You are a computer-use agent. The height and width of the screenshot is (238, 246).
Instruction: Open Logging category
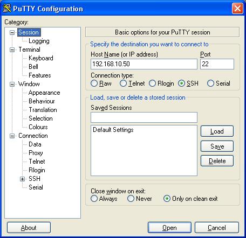[x=39, y=41]
